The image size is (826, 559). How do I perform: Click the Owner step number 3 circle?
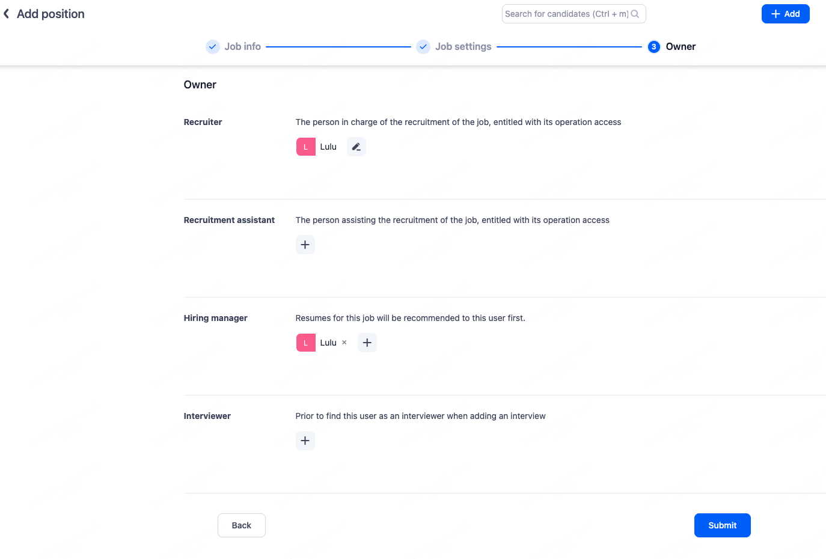tap(654, 47)
